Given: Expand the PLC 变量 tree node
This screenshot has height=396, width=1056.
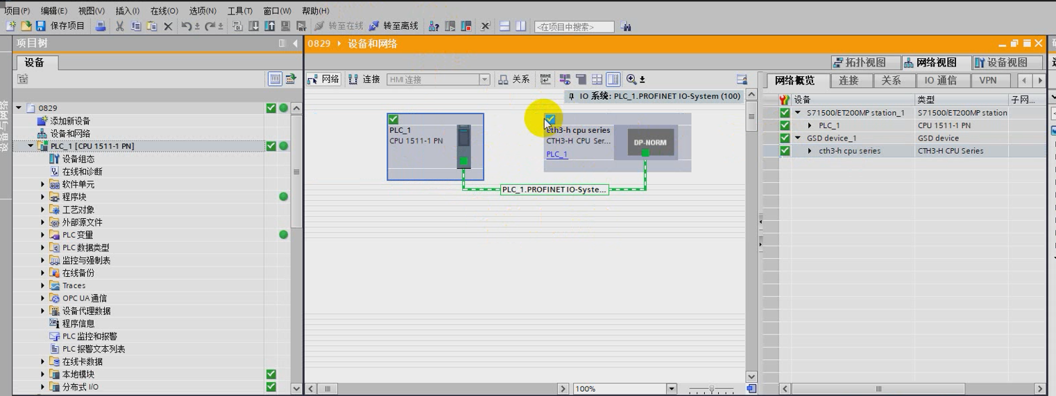Looking at the screenshot, I should [x=42, y=235].
